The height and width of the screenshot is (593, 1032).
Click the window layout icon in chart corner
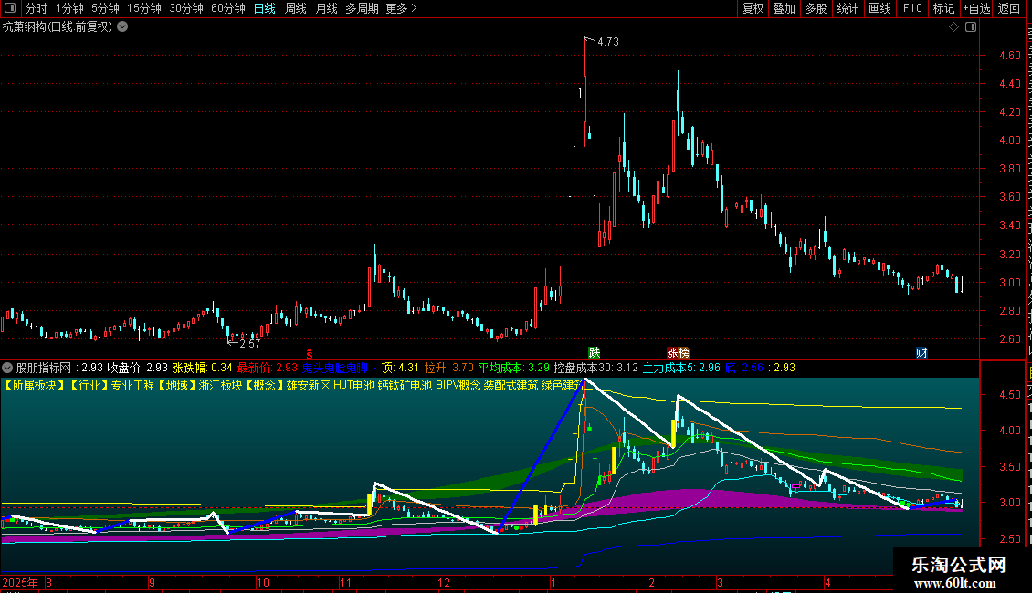click(x=971, y=27)
